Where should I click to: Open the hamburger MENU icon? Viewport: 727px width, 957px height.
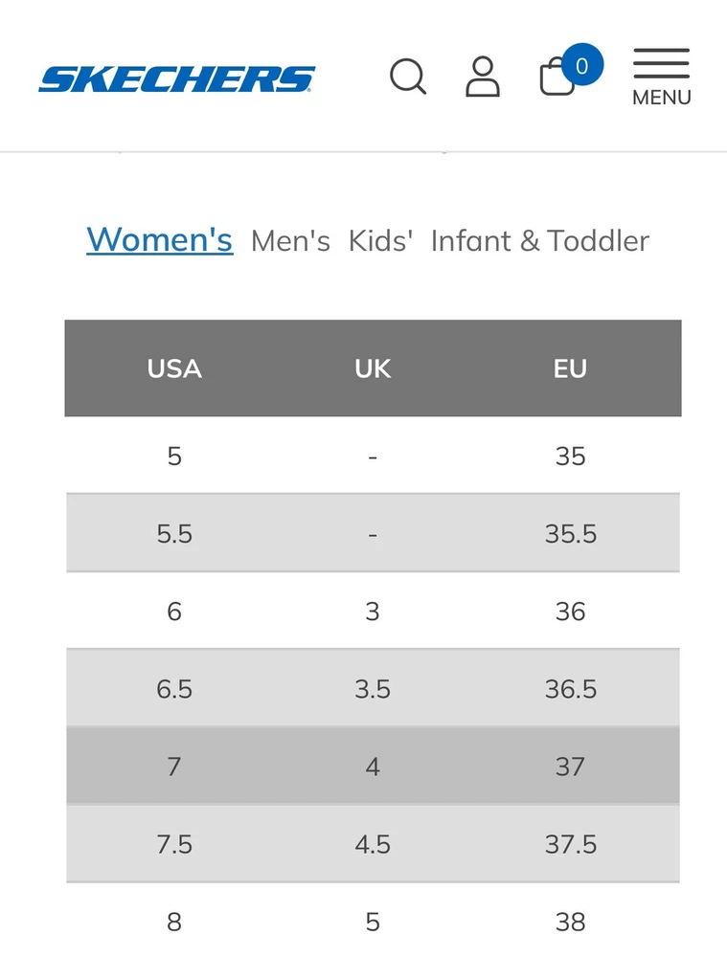[x=661, y=77]
